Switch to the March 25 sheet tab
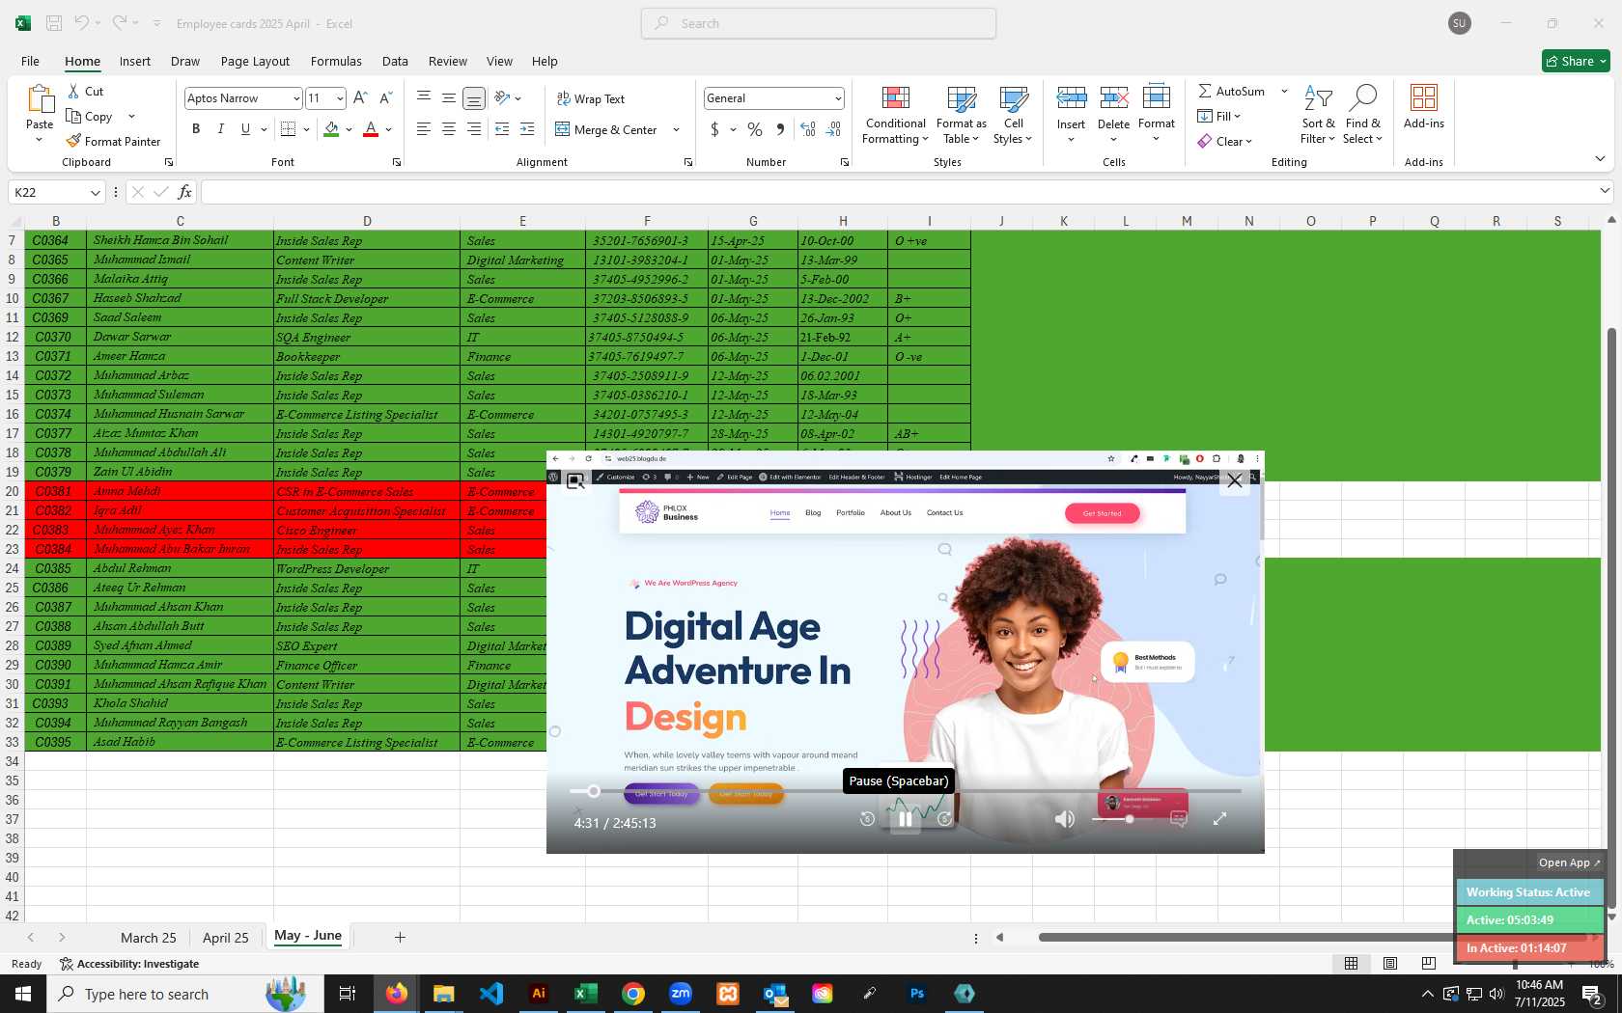This screenshot has width=1622, height=1013. point(149,938)
